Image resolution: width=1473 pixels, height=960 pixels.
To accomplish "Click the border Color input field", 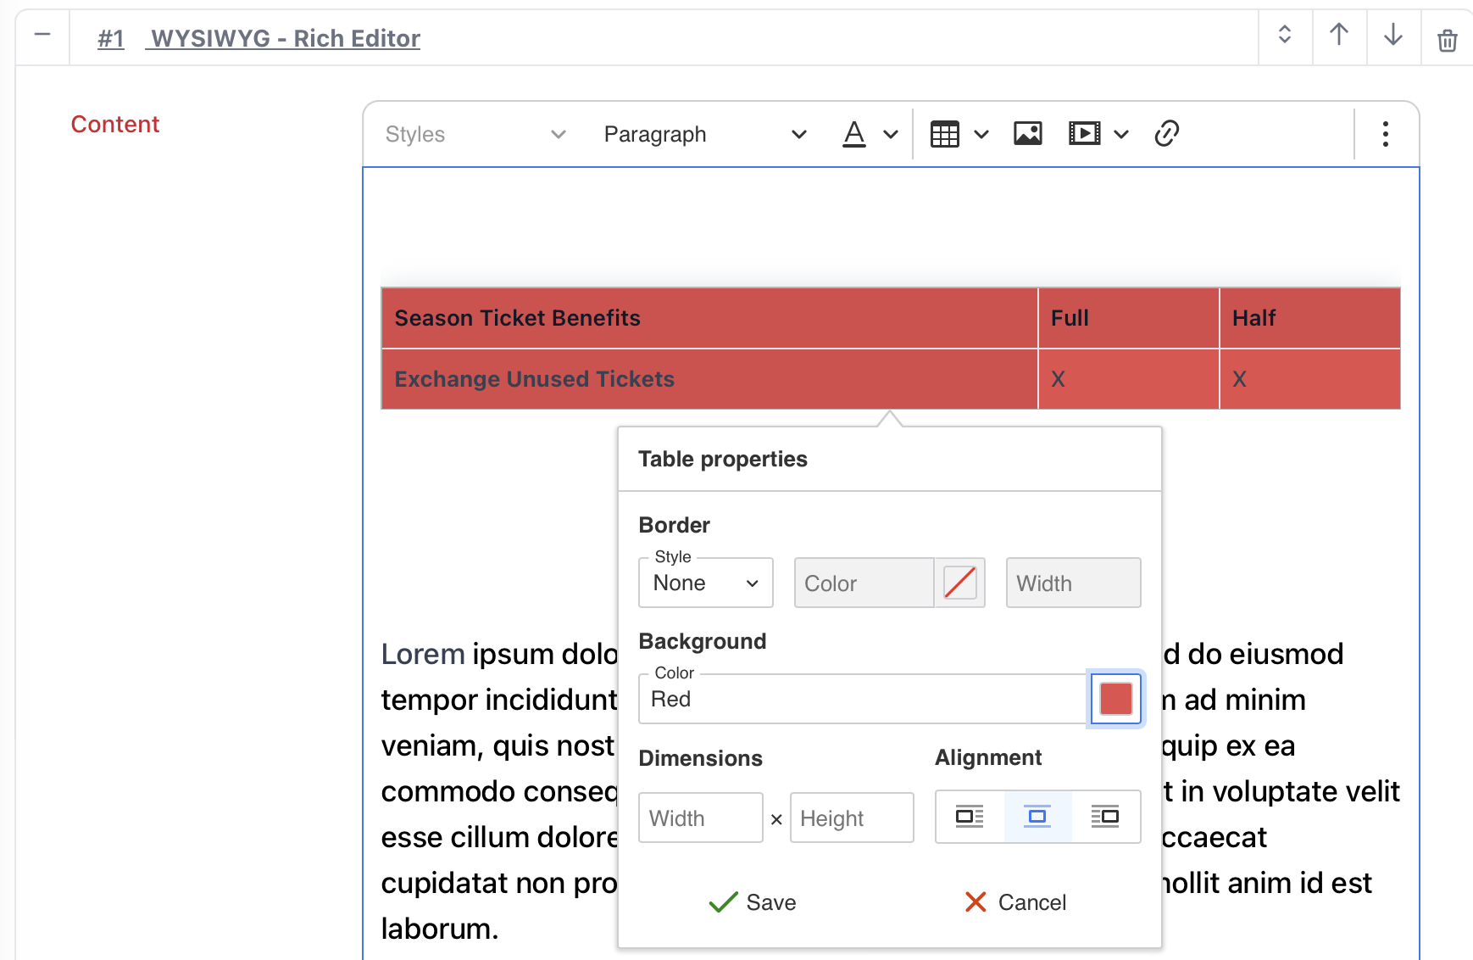I will (864, 583).
